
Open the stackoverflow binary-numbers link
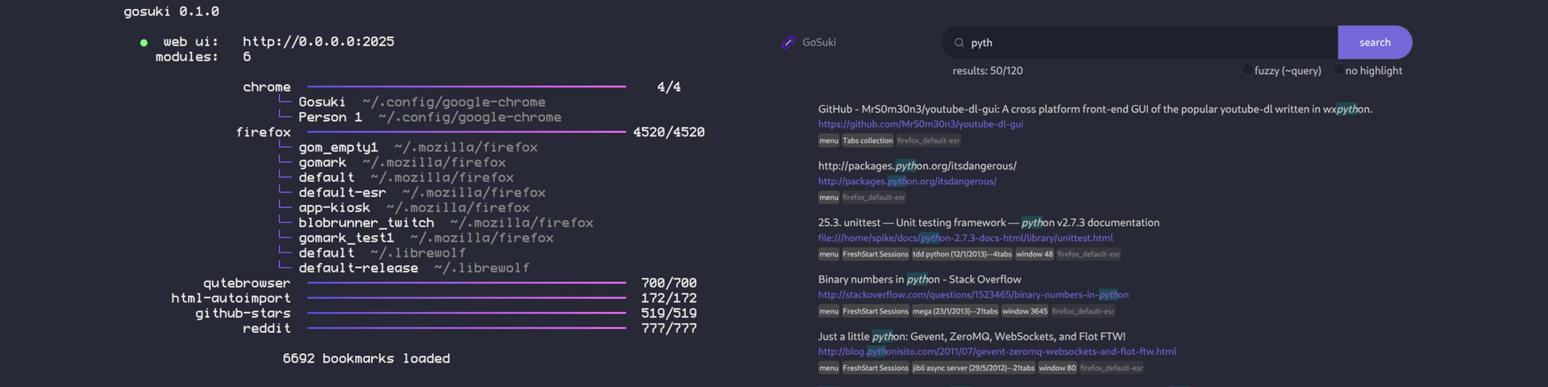point(973,295)
